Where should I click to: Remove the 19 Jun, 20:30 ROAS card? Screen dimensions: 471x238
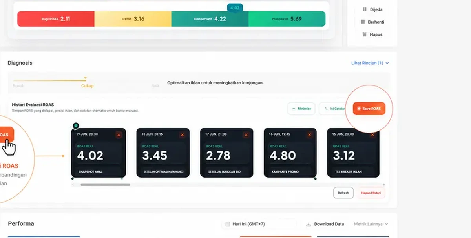coord(119,135)
